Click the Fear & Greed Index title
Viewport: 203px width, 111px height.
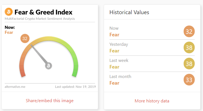43,12
